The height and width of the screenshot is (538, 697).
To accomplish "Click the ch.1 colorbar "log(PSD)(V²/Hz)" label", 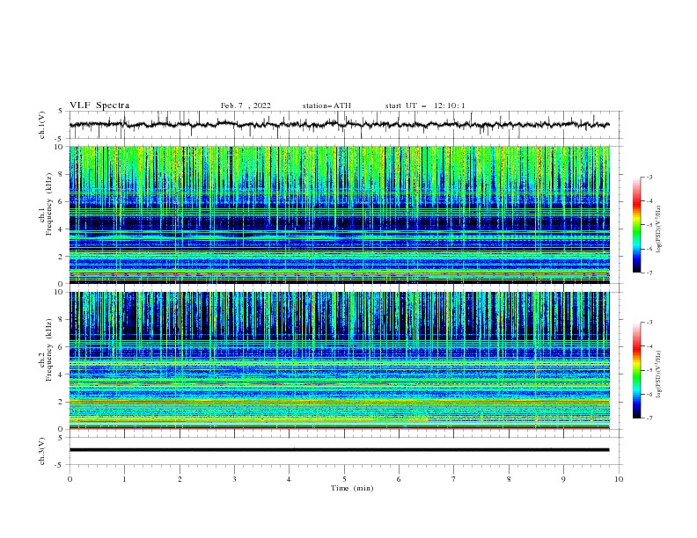I will (x=659, y=229).
